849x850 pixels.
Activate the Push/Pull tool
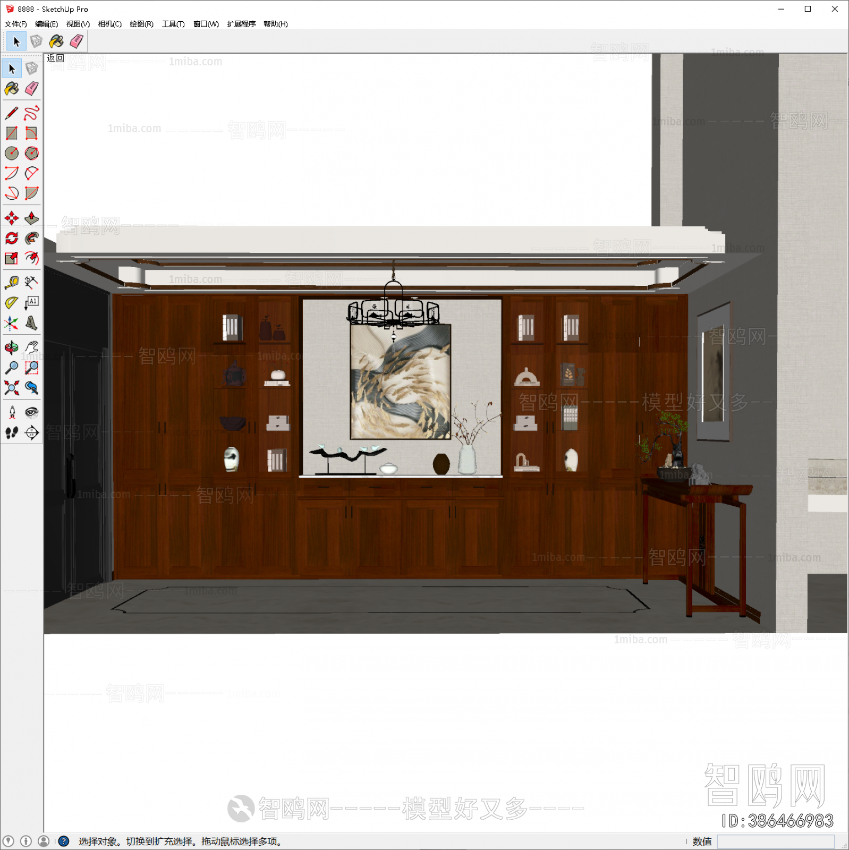32,218
